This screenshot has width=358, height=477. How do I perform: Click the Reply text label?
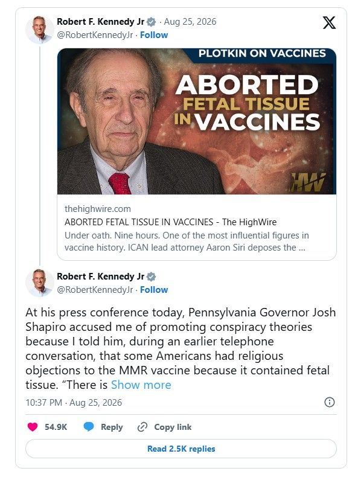point(112,427)
